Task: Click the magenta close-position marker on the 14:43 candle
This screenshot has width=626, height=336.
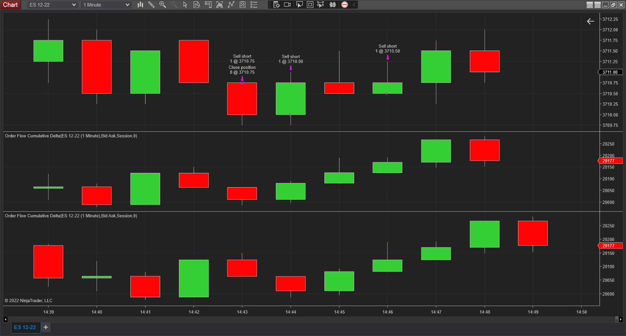Action: point(242,83)
